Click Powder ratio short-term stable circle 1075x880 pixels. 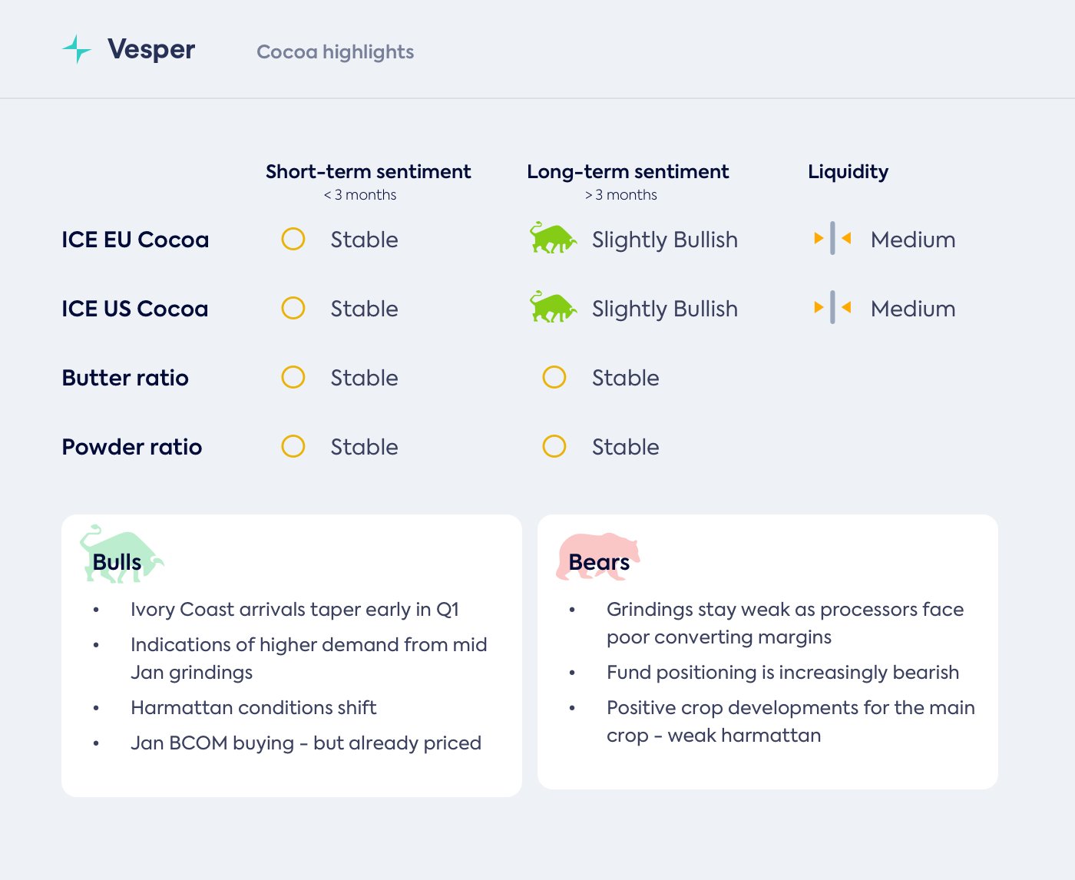coord(293,446)
